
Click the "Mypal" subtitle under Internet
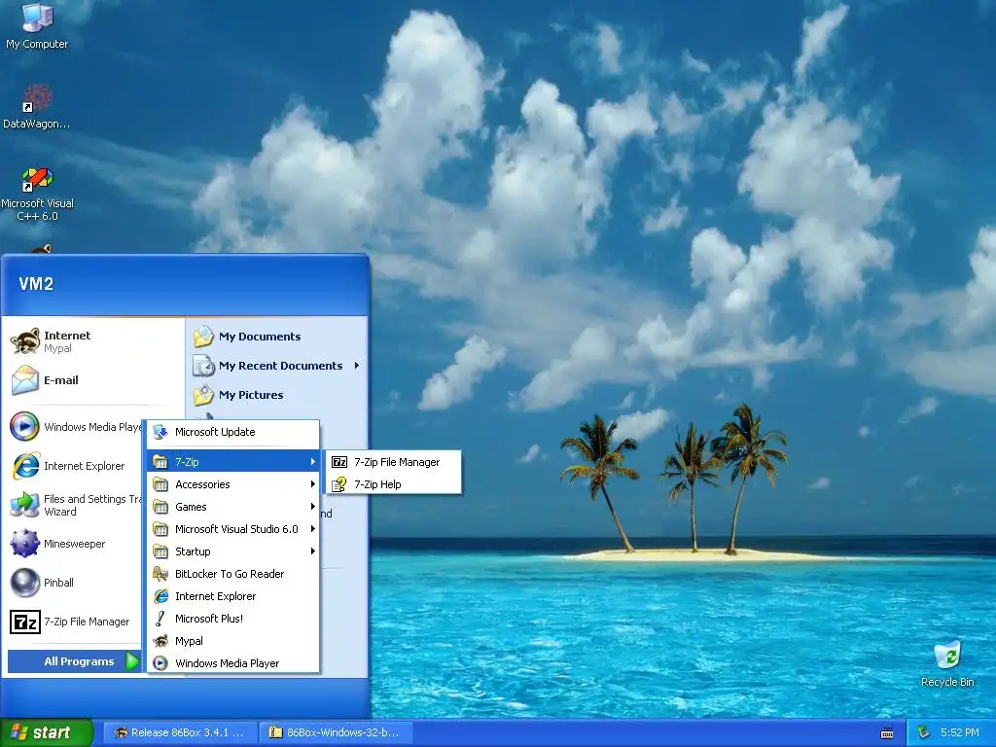[x=57, y=348]
